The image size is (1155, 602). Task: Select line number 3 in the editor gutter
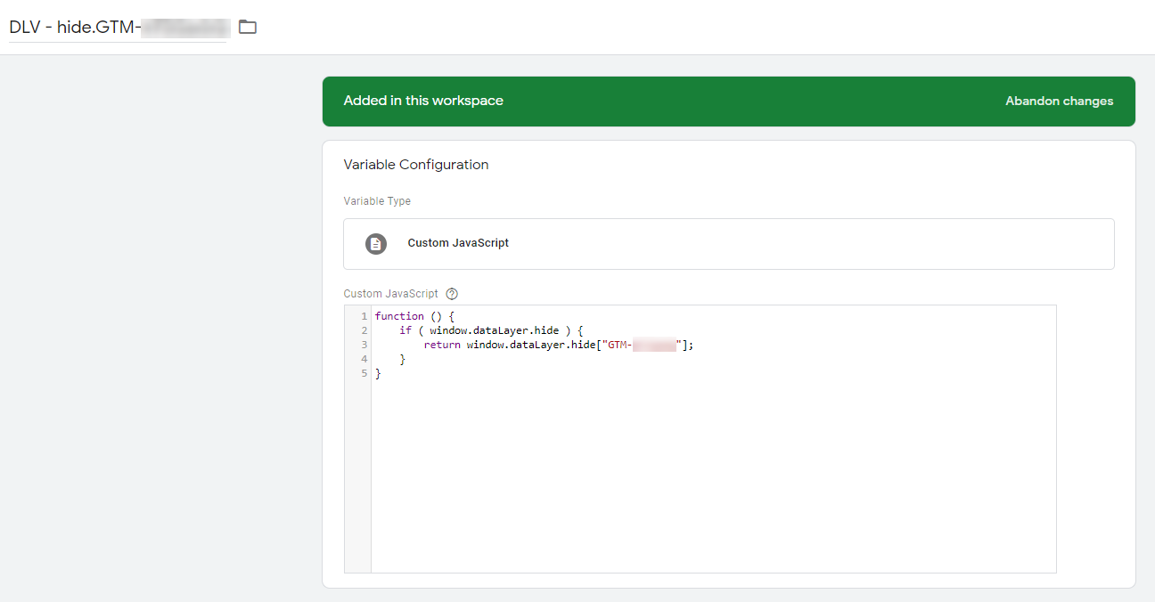364,345
